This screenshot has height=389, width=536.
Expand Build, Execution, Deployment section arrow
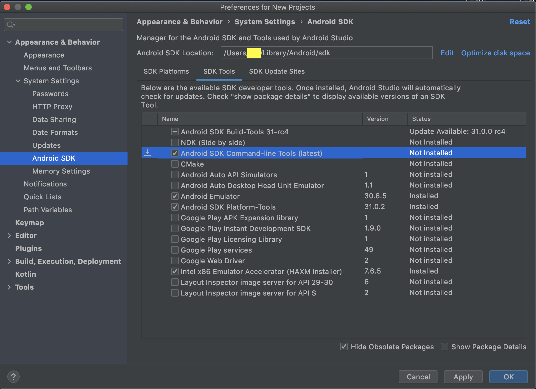click(9, 261)
